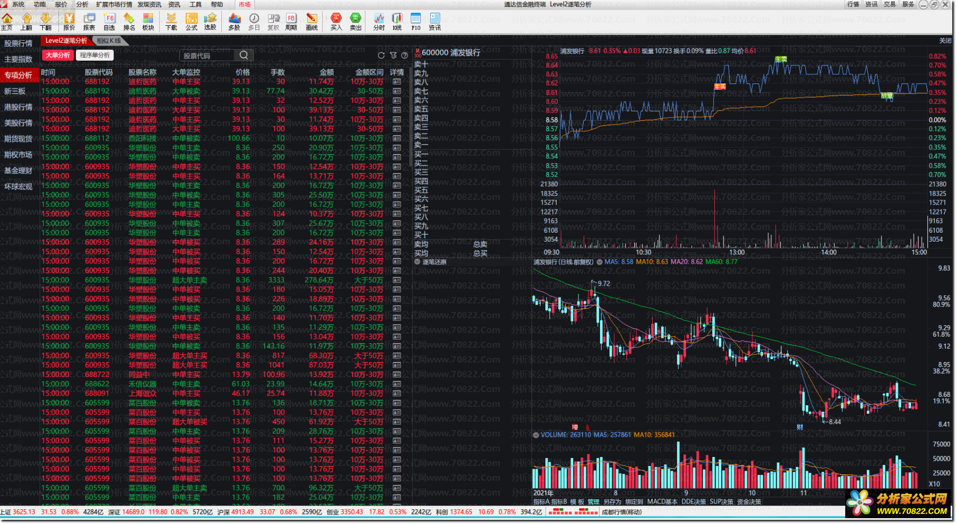
Task: Switch to K线 candlestick chart icon
Action: click(398, 22)
